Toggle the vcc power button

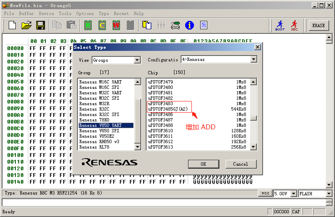pyautogui.click(x=265, y=194)
